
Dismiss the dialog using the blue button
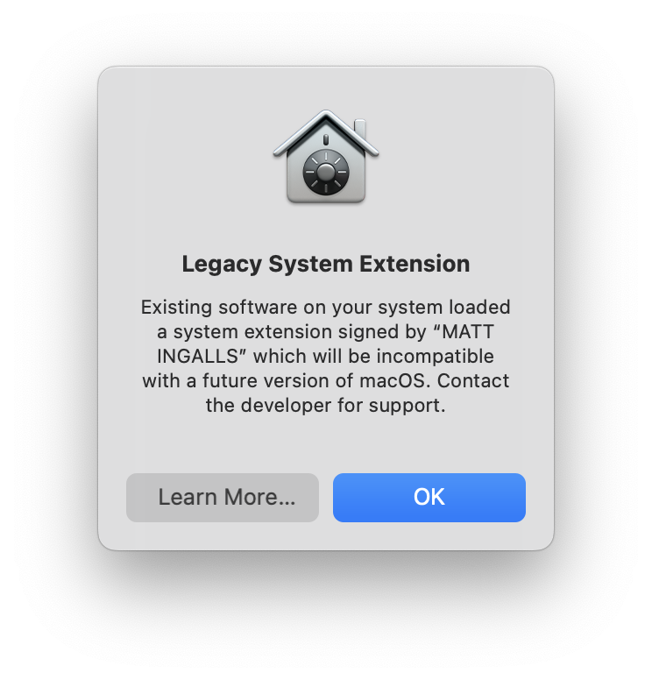point(429,498)
